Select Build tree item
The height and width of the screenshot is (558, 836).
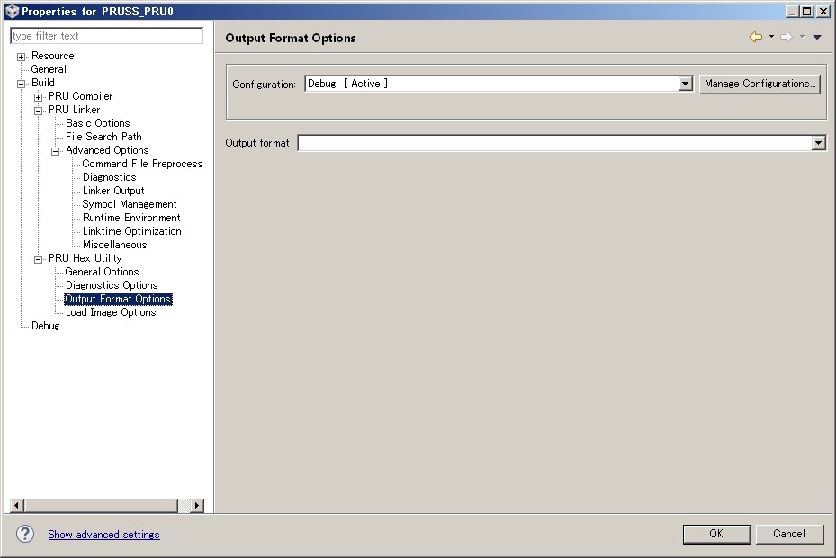(x=42, y=83)
